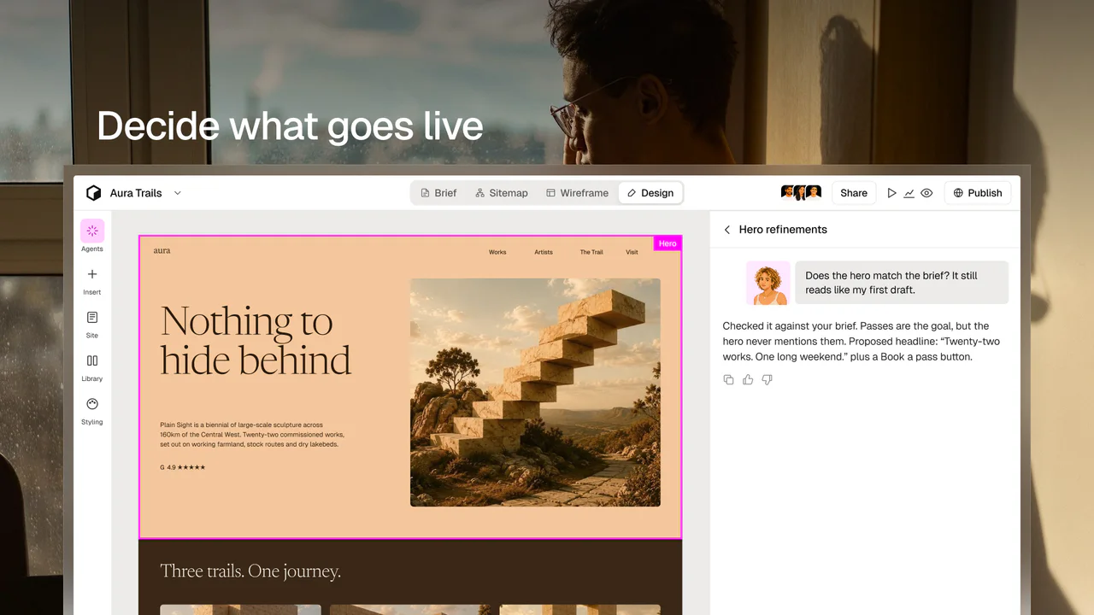Go back from Hero refinements
The width and height of the screenshot is (1094, 615).
(727, 230)
